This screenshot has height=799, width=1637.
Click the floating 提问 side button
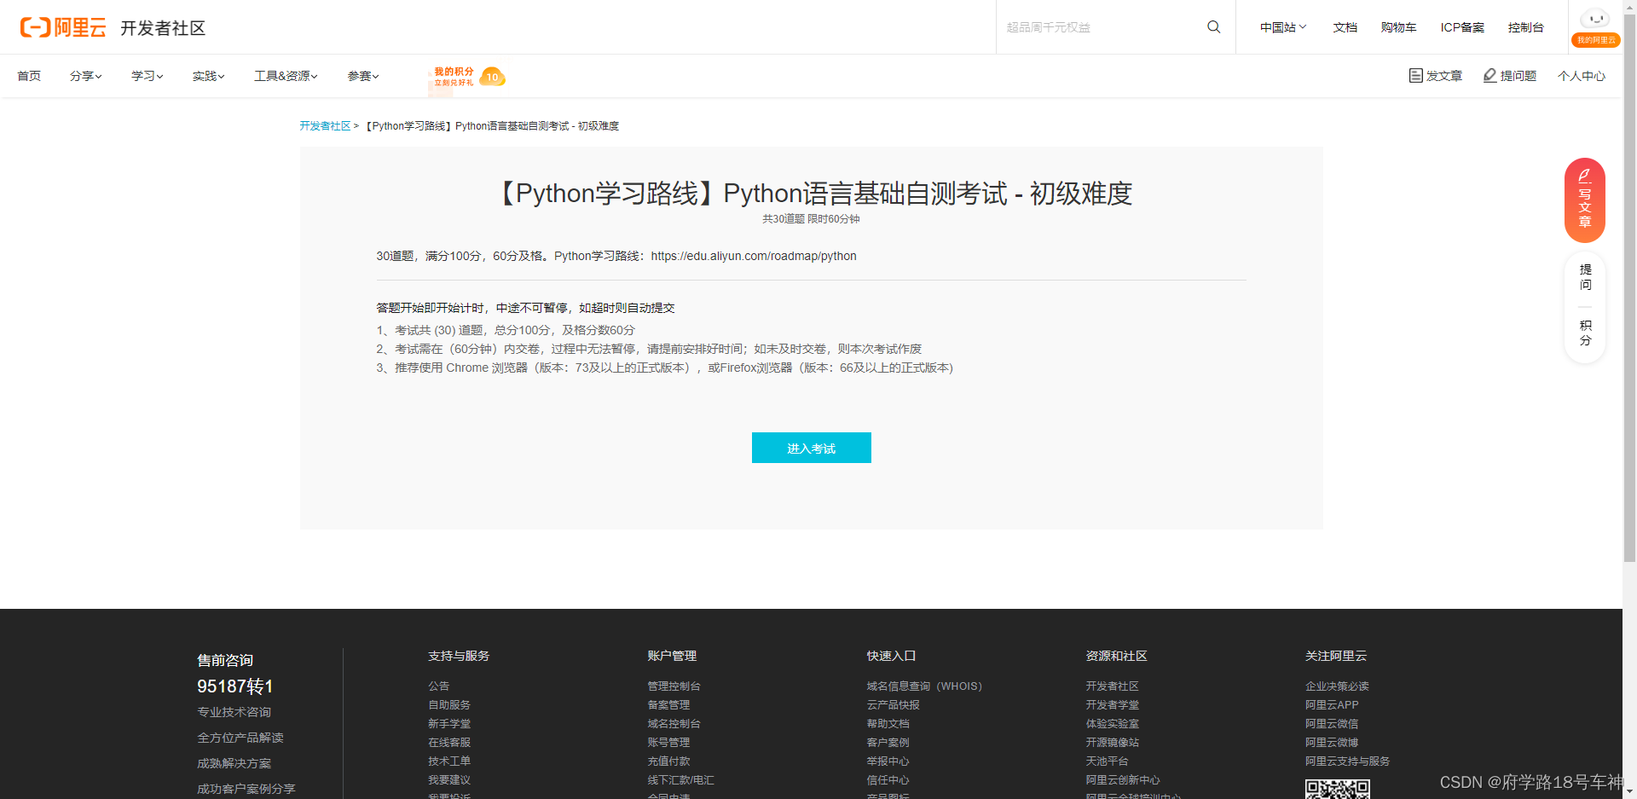pos(1585,277)
